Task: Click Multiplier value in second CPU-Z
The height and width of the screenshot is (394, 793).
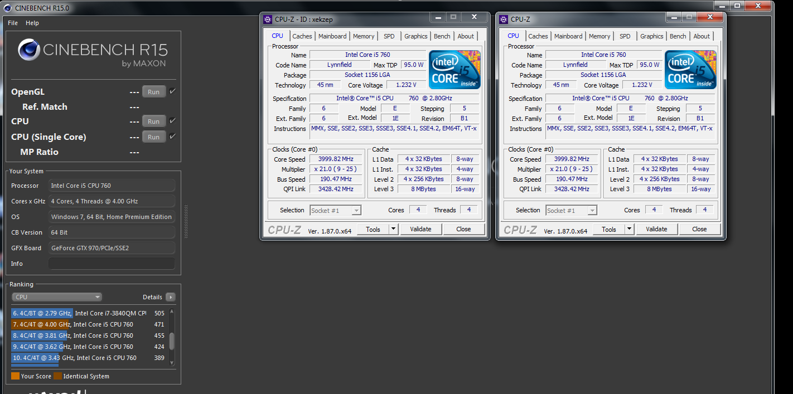Action: point(572,169)
